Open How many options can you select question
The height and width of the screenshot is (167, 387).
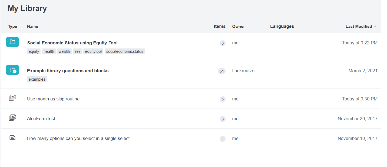pos(78,138)
